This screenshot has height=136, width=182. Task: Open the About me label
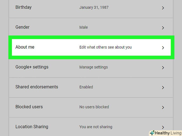pyautogui.click(x=25, y=47)
